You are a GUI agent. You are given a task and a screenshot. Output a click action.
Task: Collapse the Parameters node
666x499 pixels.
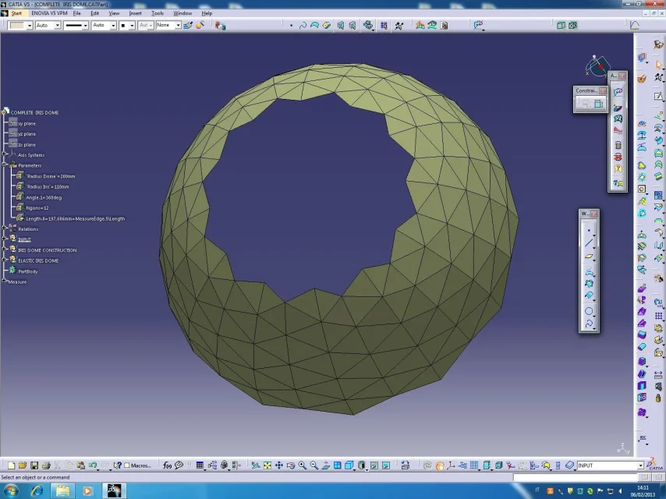coord(4,165)
